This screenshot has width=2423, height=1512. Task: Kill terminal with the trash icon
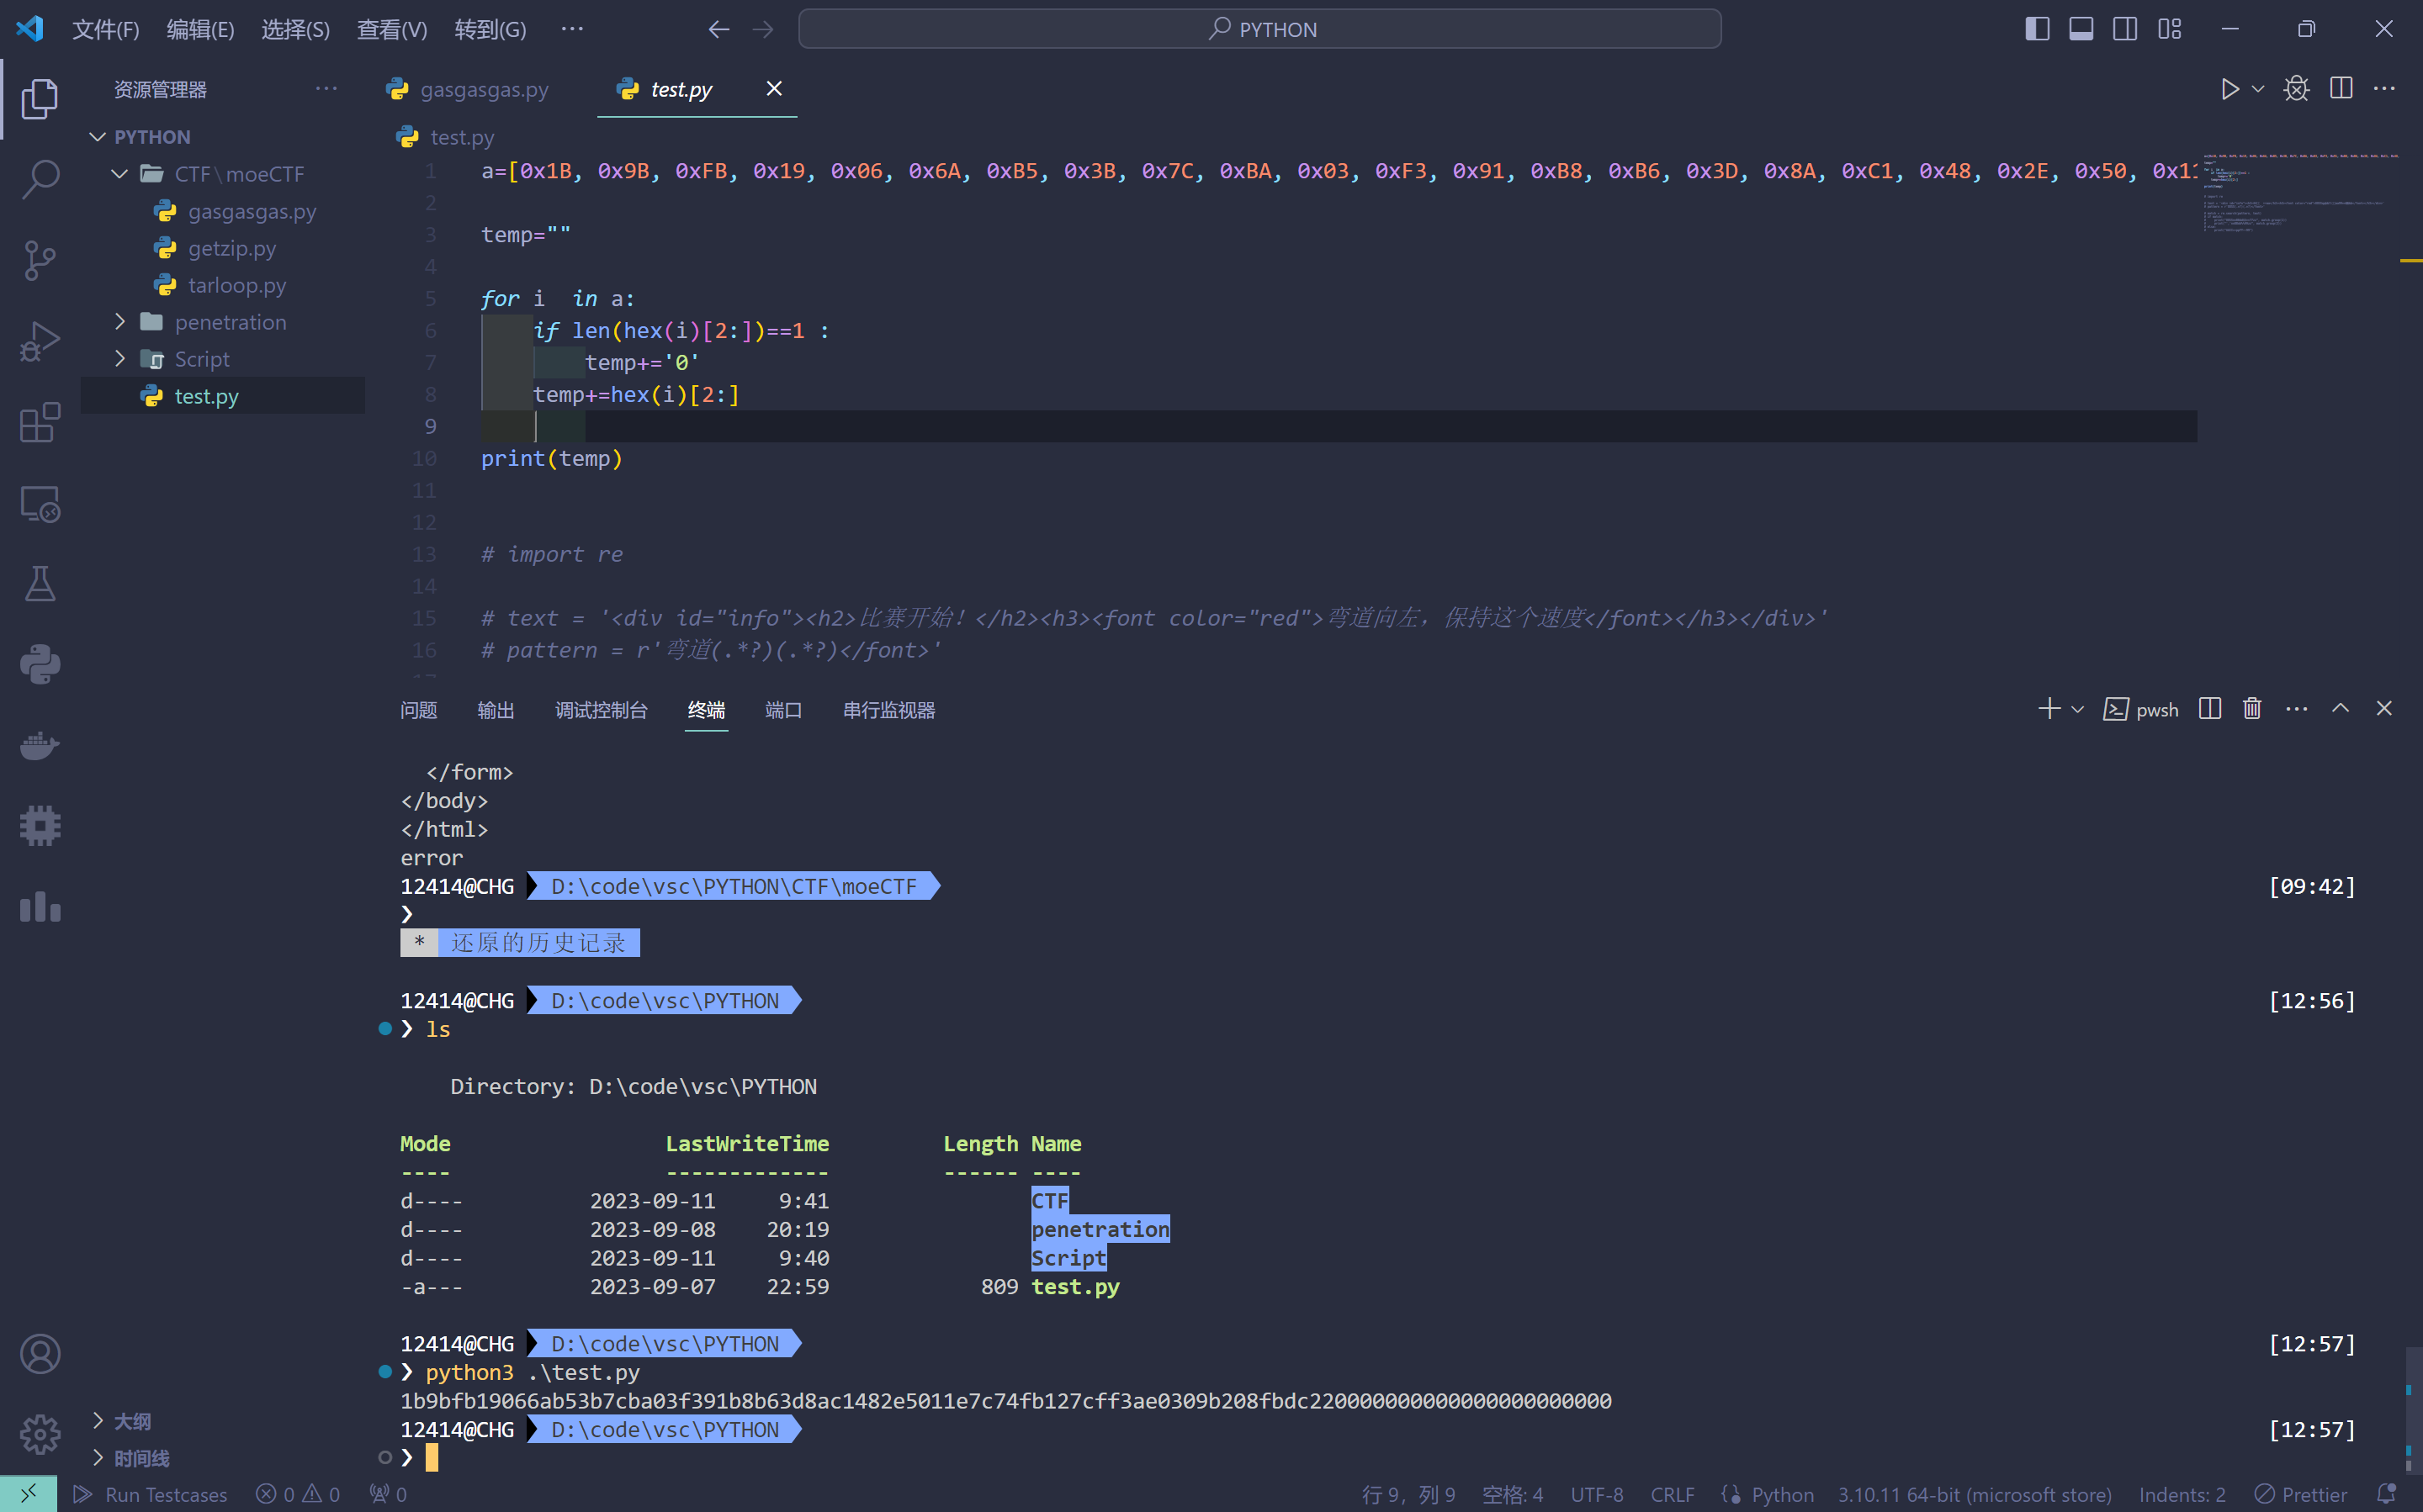pos(2251,709)
